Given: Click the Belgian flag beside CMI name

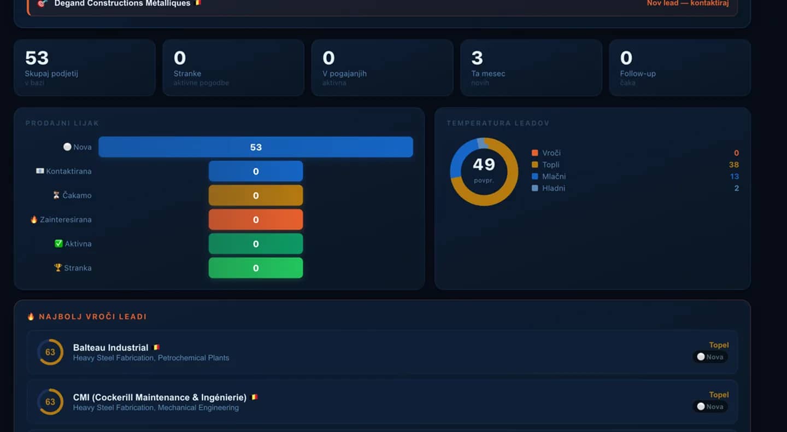Looking at the screenshot, I should pyautogui.click(x=254, y=397).
